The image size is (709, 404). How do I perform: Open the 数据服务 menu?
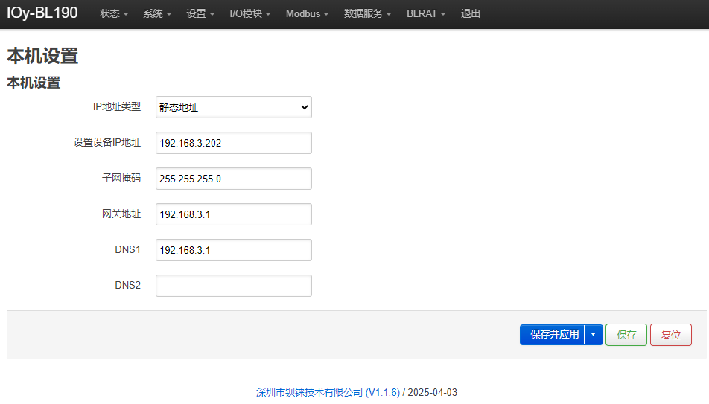pos(368,13)
